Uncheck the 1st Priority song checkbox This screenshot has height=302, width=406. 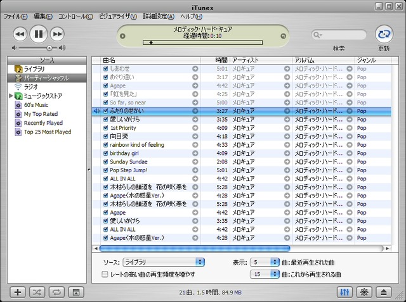click(106, 128)
